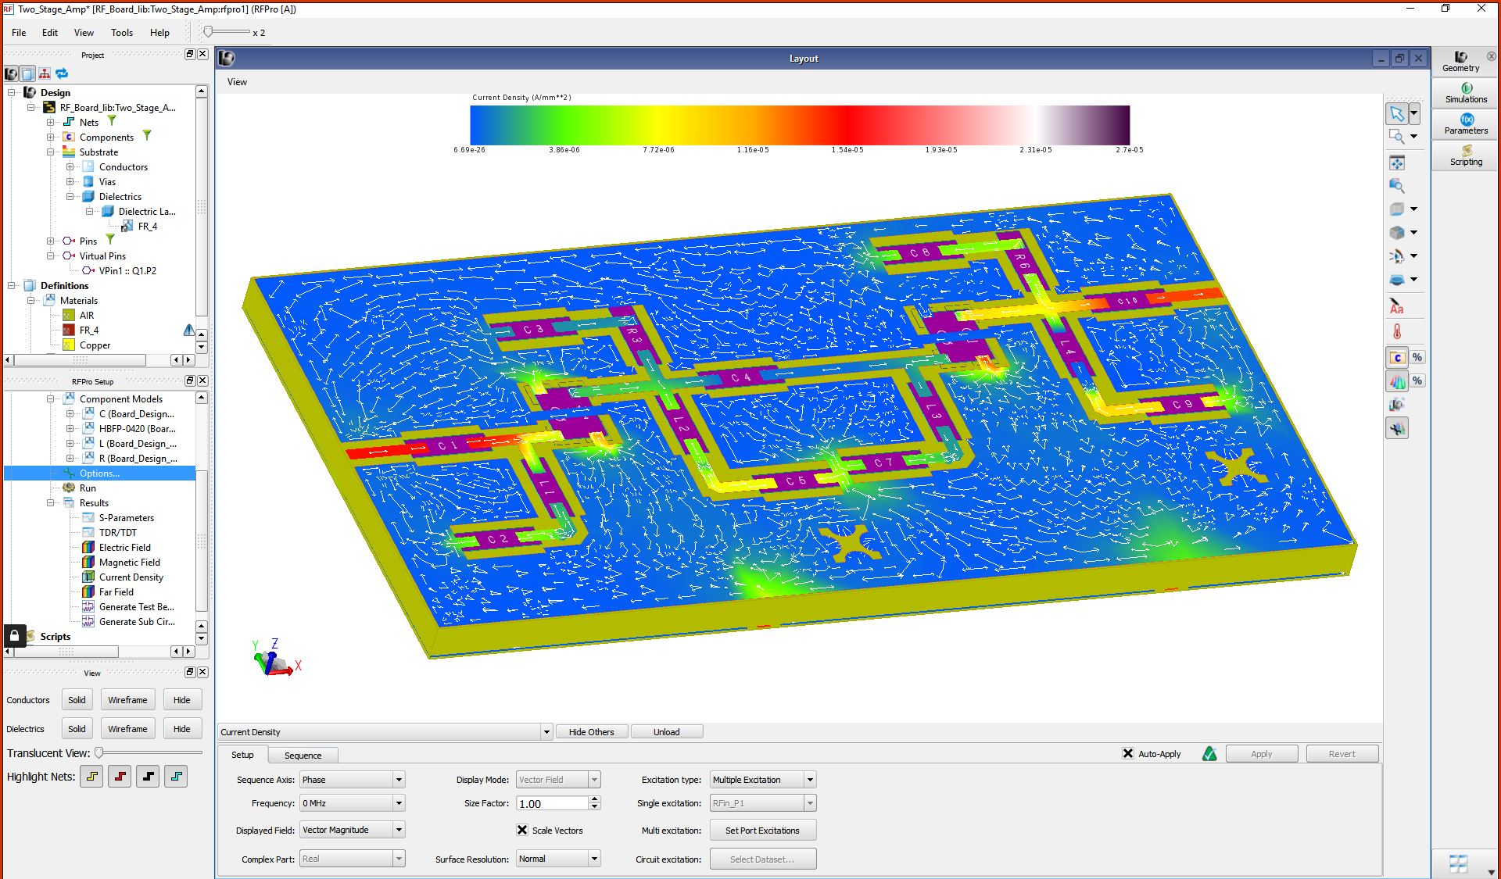Open the Sequence Axis Phase dropdown

pos(397,779)
